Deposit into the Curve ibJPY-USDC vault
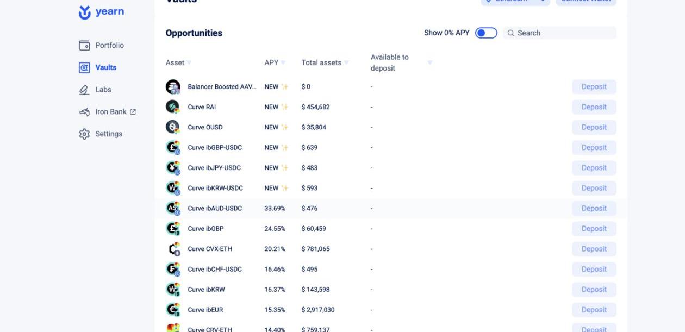Viewport: 685px width, 332px height. click(x=594, y=168)
